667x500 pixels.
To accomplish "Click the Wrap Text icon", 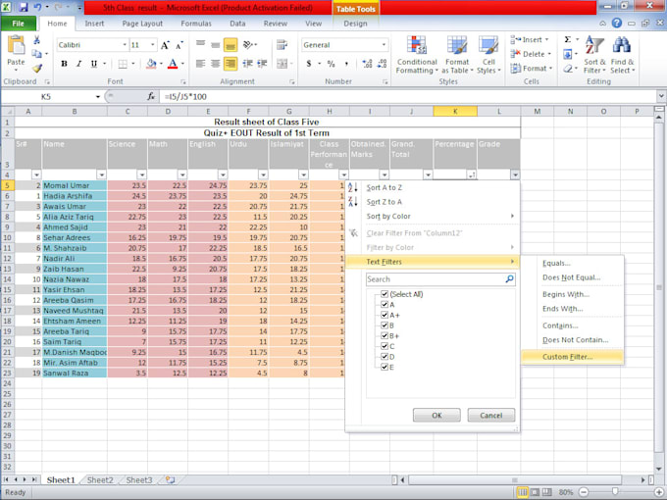I will (282, 45).
